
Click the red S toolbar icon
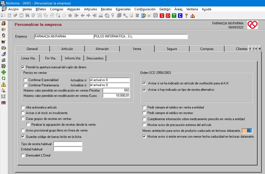tap(162, 16)
